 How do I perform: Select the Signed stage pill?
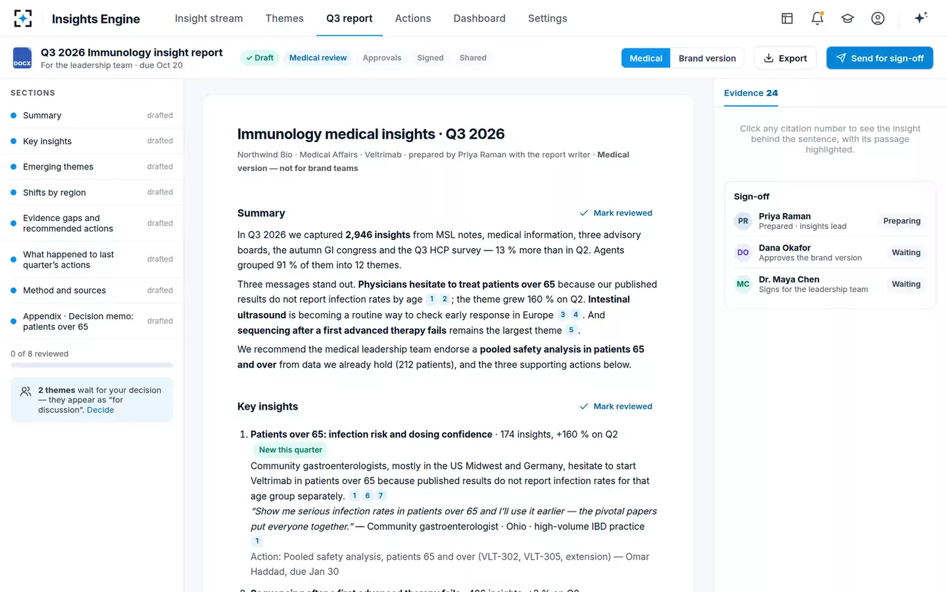coord(430,58)
